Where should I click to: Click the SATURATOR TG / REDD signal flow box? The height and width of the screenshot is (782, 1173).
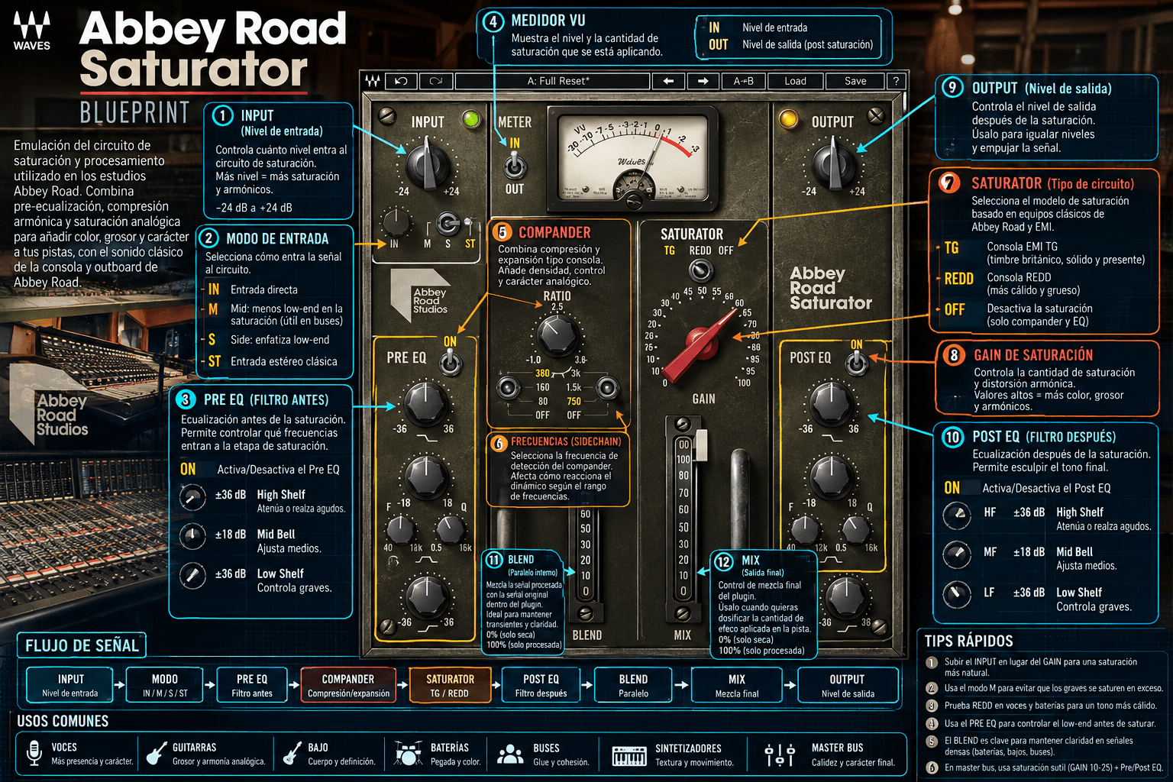pos(450,685)
